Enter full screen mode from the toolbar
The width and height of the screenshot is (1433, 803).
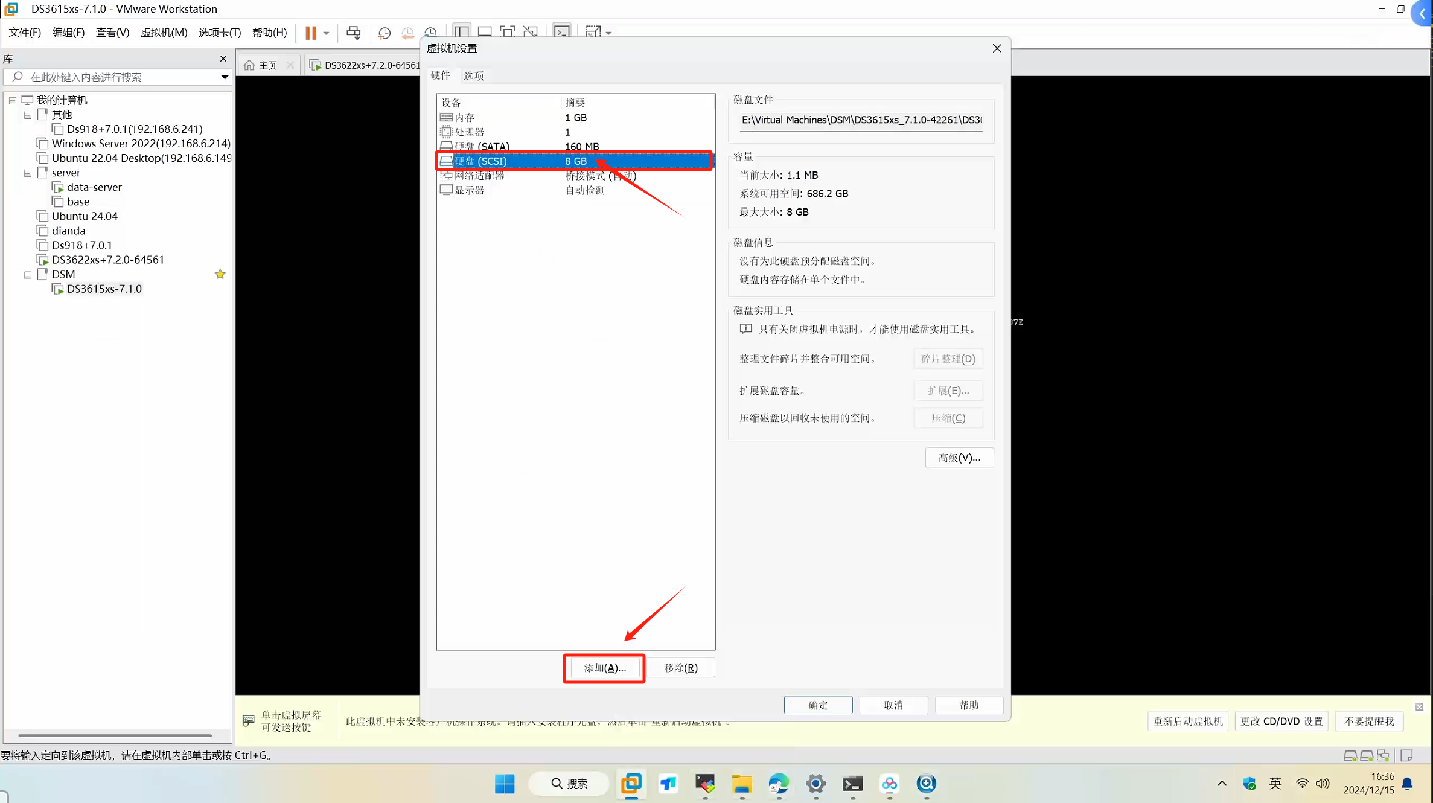507,31
